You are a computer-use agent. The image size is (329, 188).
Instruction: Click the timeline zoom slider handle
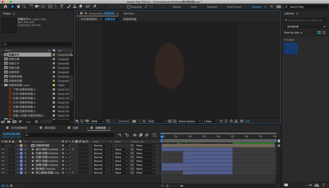tap(167, 186)
